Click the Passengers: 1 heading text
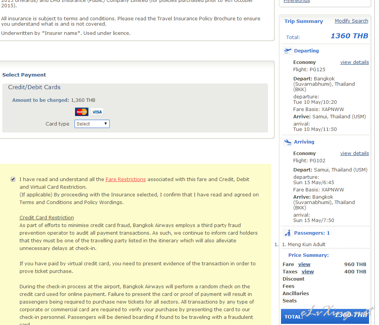 (x=312, y=233)
